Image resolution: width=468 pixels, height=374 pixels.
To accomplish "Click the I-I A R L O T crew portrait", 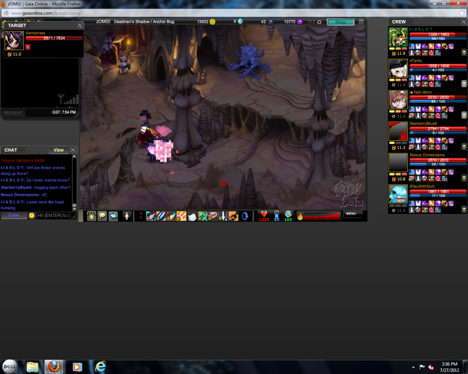I will 398,37.
